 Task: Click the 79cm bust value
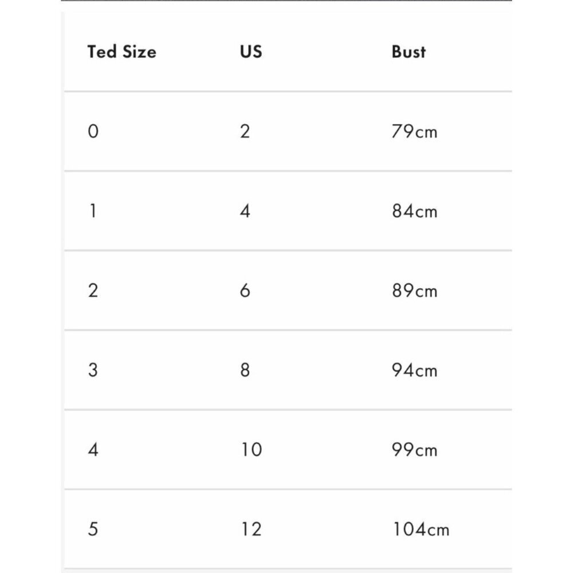tap(414, 131)
